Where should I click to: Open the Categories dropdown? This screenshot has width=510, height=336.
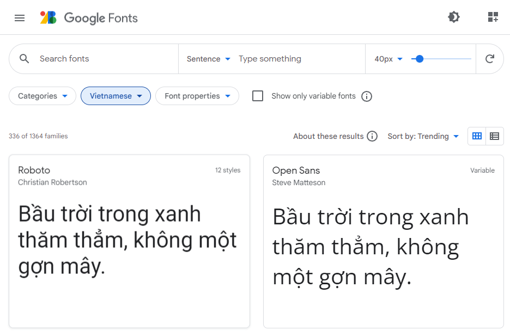tap(42, 96)
